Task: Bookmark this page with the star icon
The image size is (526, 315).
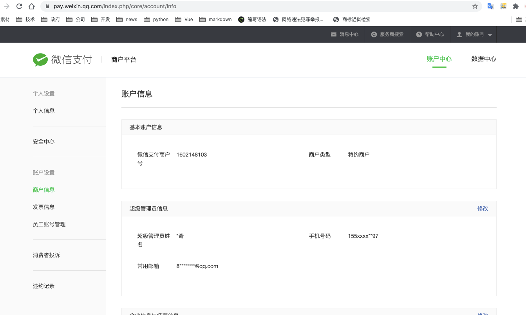Action: [475, 6]
